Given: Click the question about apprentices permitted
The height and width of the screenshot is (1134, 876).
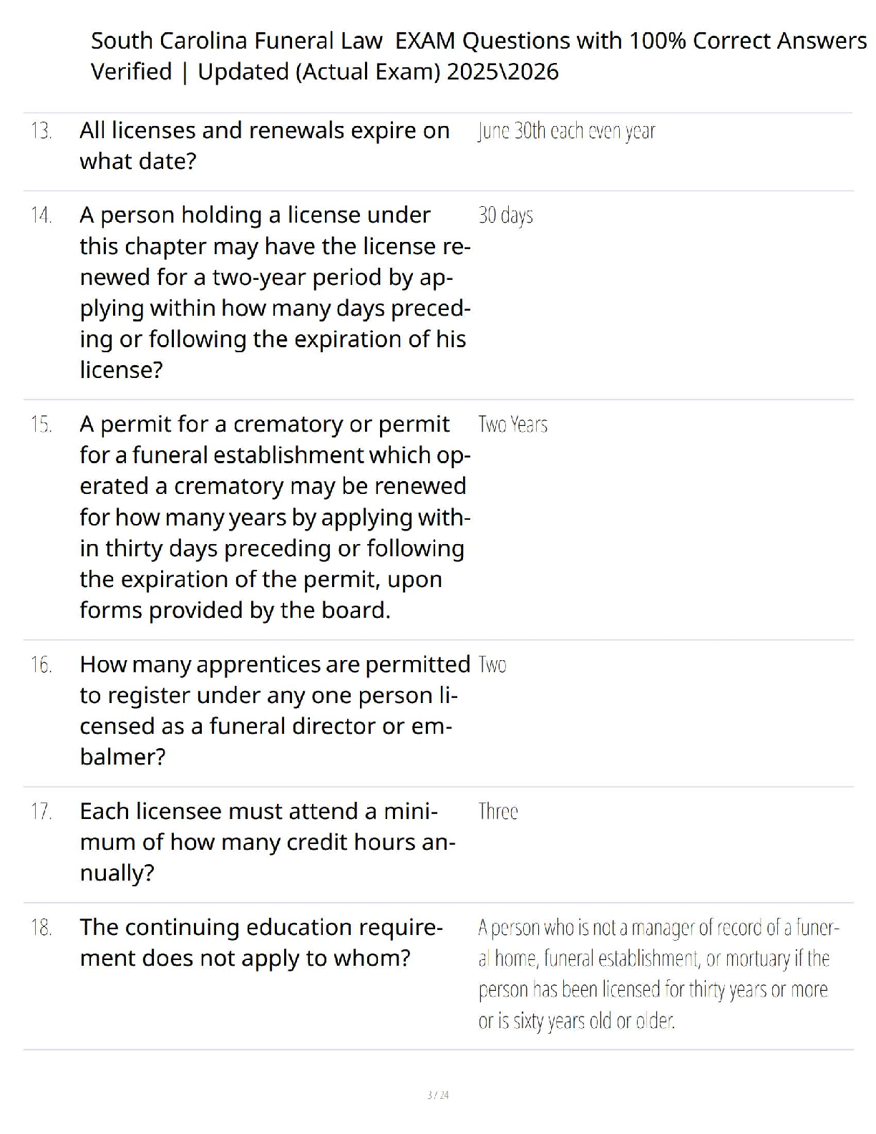Looking at the screenshot, I should pyautogui.click(x=275, y=710).
